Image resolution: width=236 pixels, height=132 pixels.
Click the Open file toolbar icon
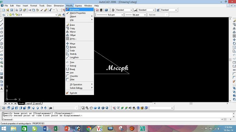click(7, 10)
